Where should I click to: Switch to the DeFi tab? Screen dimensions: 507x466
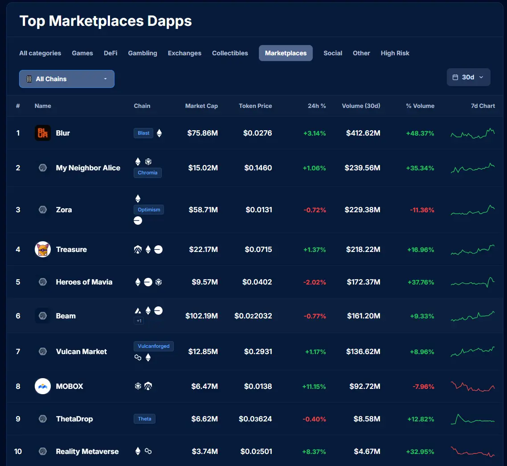pyautogui.click(x=110, y=53)
